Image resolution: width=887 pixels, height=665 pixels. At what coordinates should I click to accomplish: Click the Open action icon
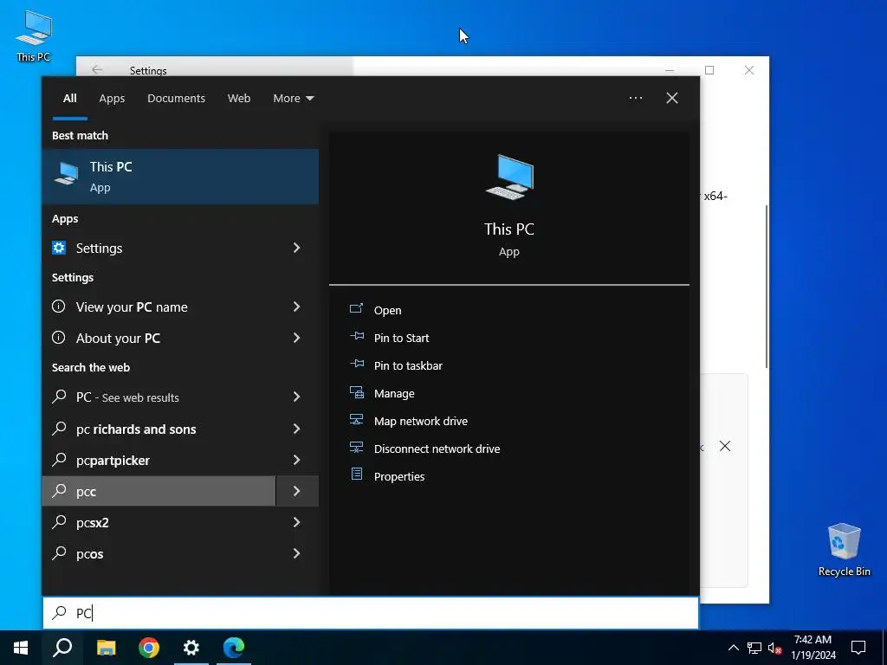356,309
